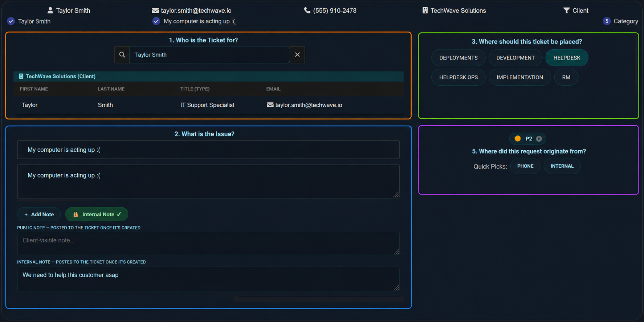Click the P2 priority label
644x322 pixels.
click(529, 139)
